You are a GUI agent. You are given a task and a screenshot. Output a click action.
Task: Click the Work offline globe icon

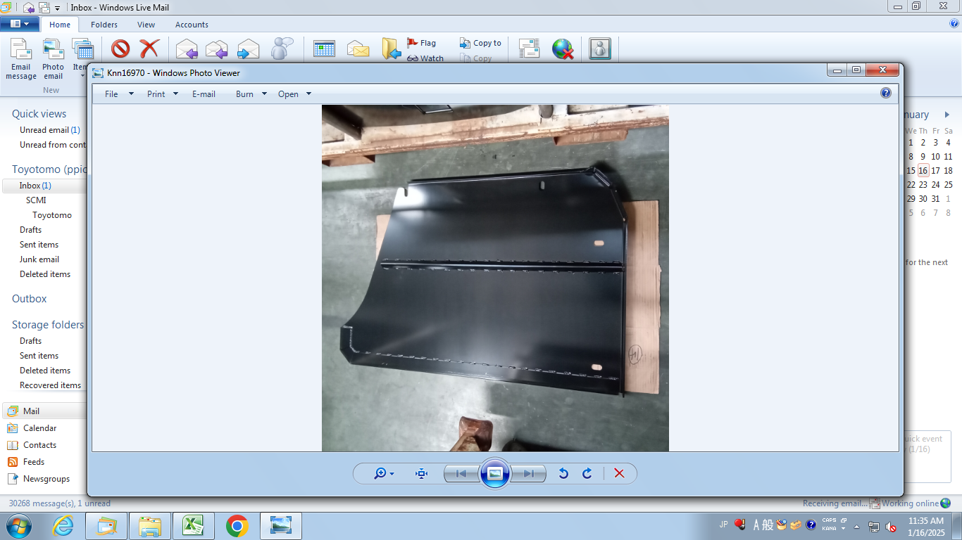[x=563, y=49]
